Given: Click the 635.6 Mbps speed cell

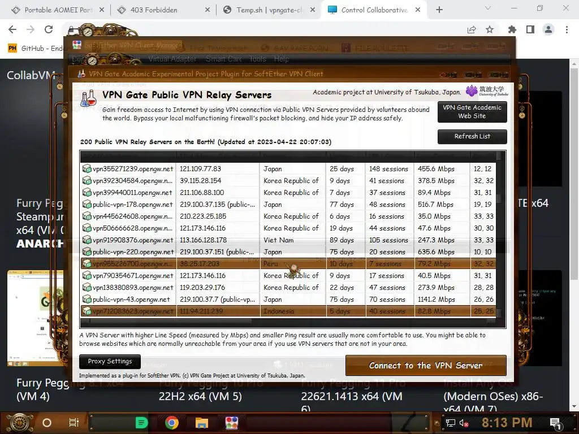Looking at the screenshot, I should coord(436,251).
